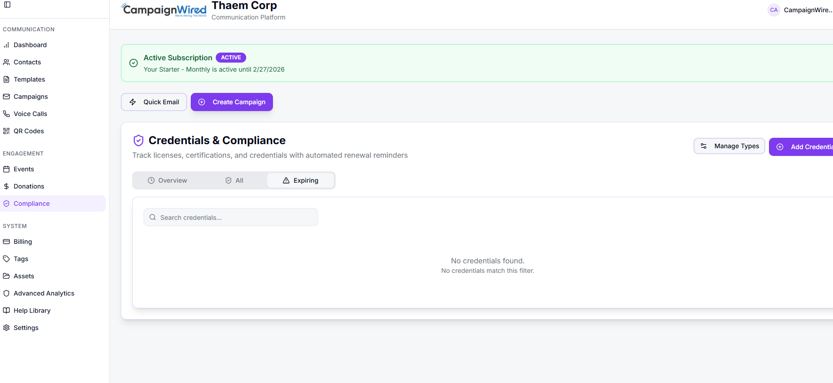Click the Advanced Analytics shield icon
This screenshot has width=833, height=383.
coord(6,293)
